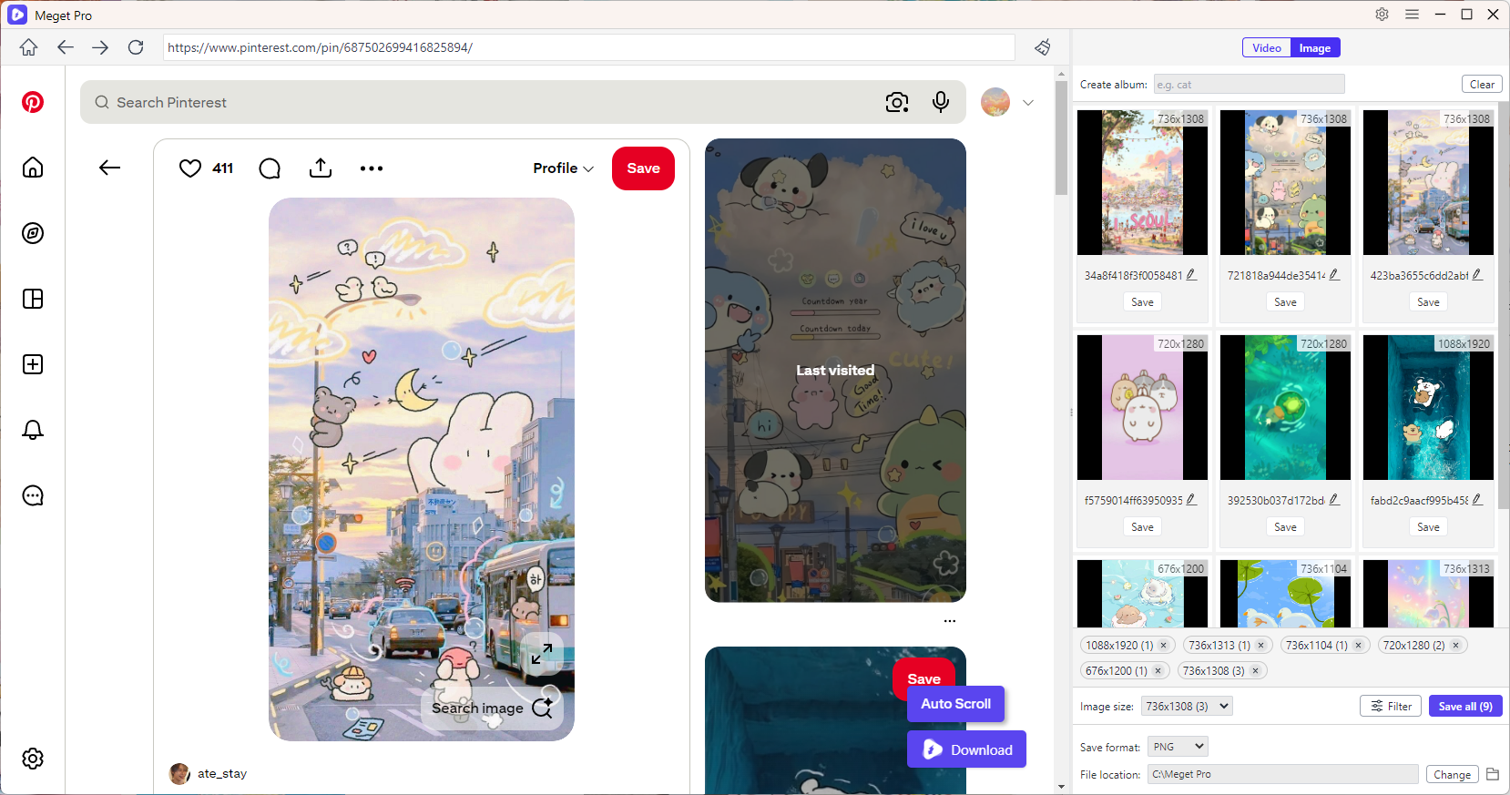Remove the 736x1313 (1) filter tag
The image size is (1510, 795).
[1260, 645]
